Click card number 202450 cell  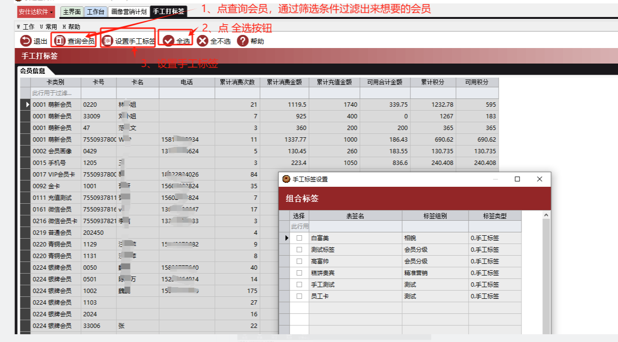[98, 232]
